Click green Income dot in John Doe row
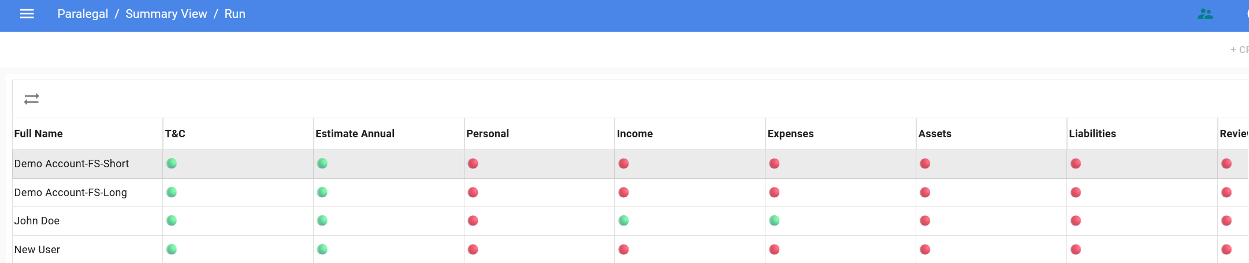 624,221
